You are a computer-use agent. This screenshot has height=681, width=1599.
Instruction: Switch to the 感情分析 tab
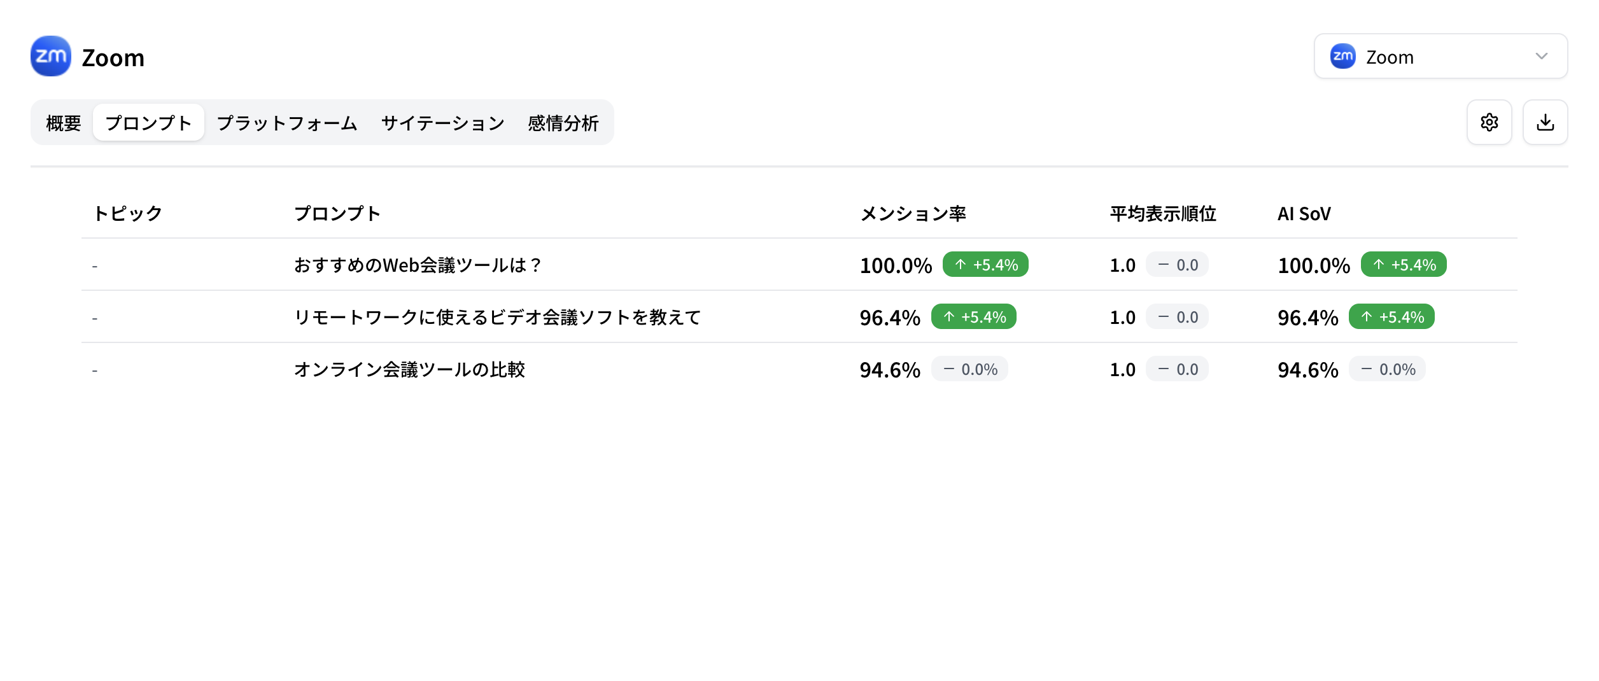[563, 122]
